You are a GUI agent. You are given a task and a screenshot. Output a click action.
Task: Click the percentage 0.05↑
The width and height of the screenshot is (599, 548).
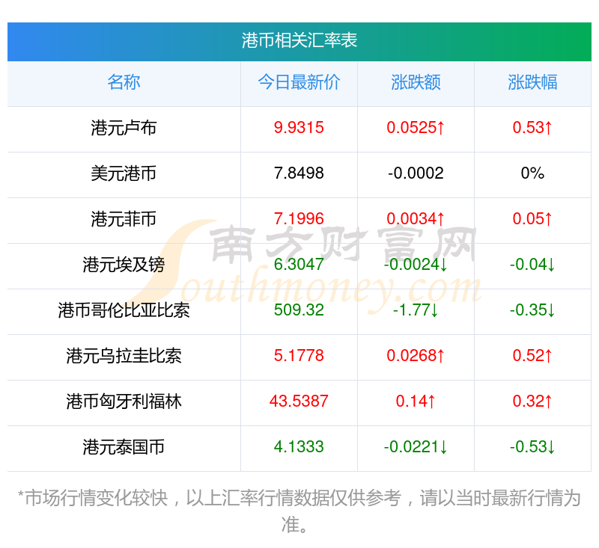[532, 219]
